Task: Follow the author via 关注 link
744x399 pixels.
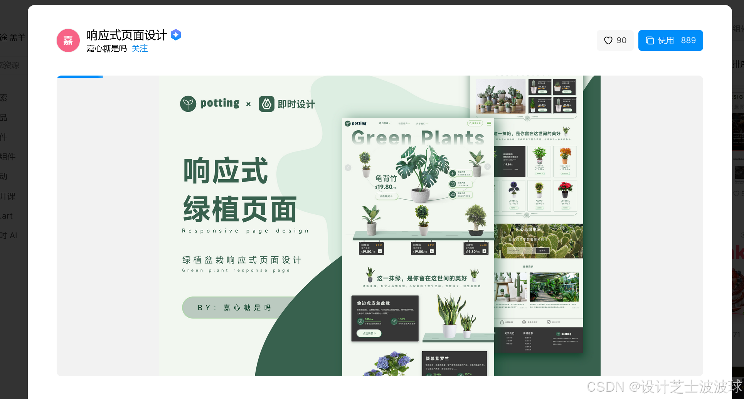Action: pyautogui.click(x=140, y=49)
